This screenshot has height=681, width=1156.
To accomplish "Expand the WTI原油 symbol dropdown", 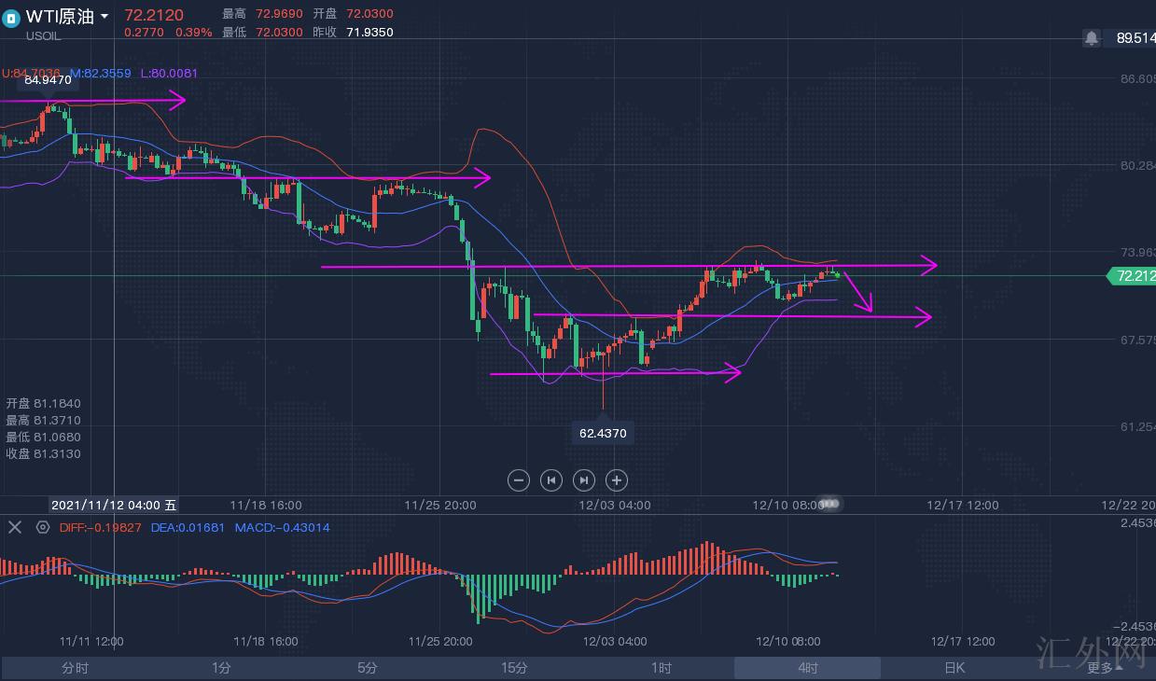I will point(104,17).
